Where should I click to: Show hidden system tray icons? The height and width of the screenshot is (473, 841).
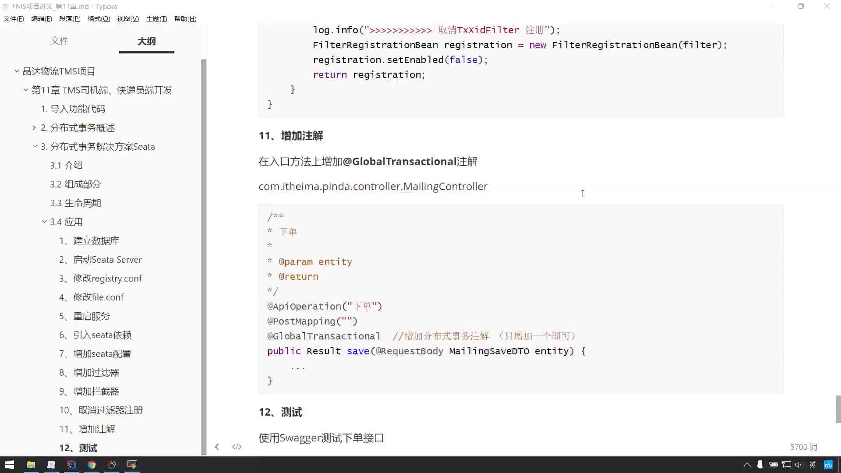747,465
